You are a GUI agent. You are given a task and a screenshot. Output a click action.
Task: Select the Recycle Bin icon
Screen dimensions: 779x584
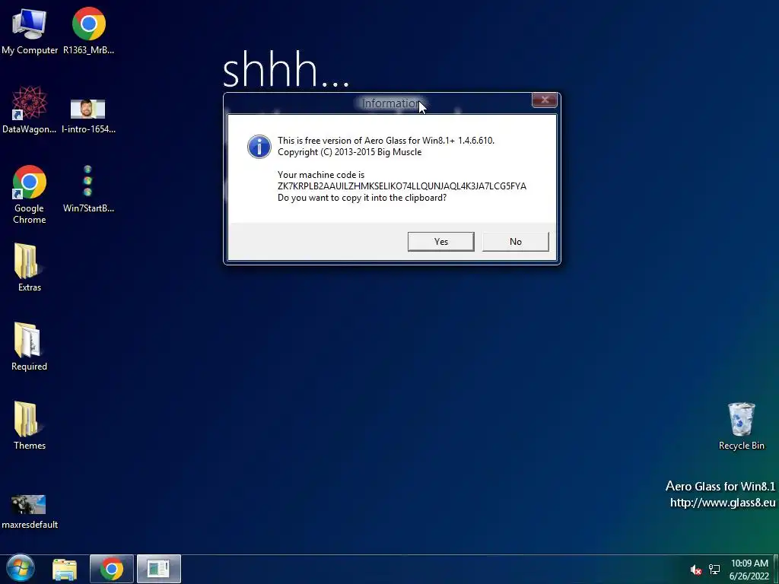pyautogui.click(x=741, y=426)
